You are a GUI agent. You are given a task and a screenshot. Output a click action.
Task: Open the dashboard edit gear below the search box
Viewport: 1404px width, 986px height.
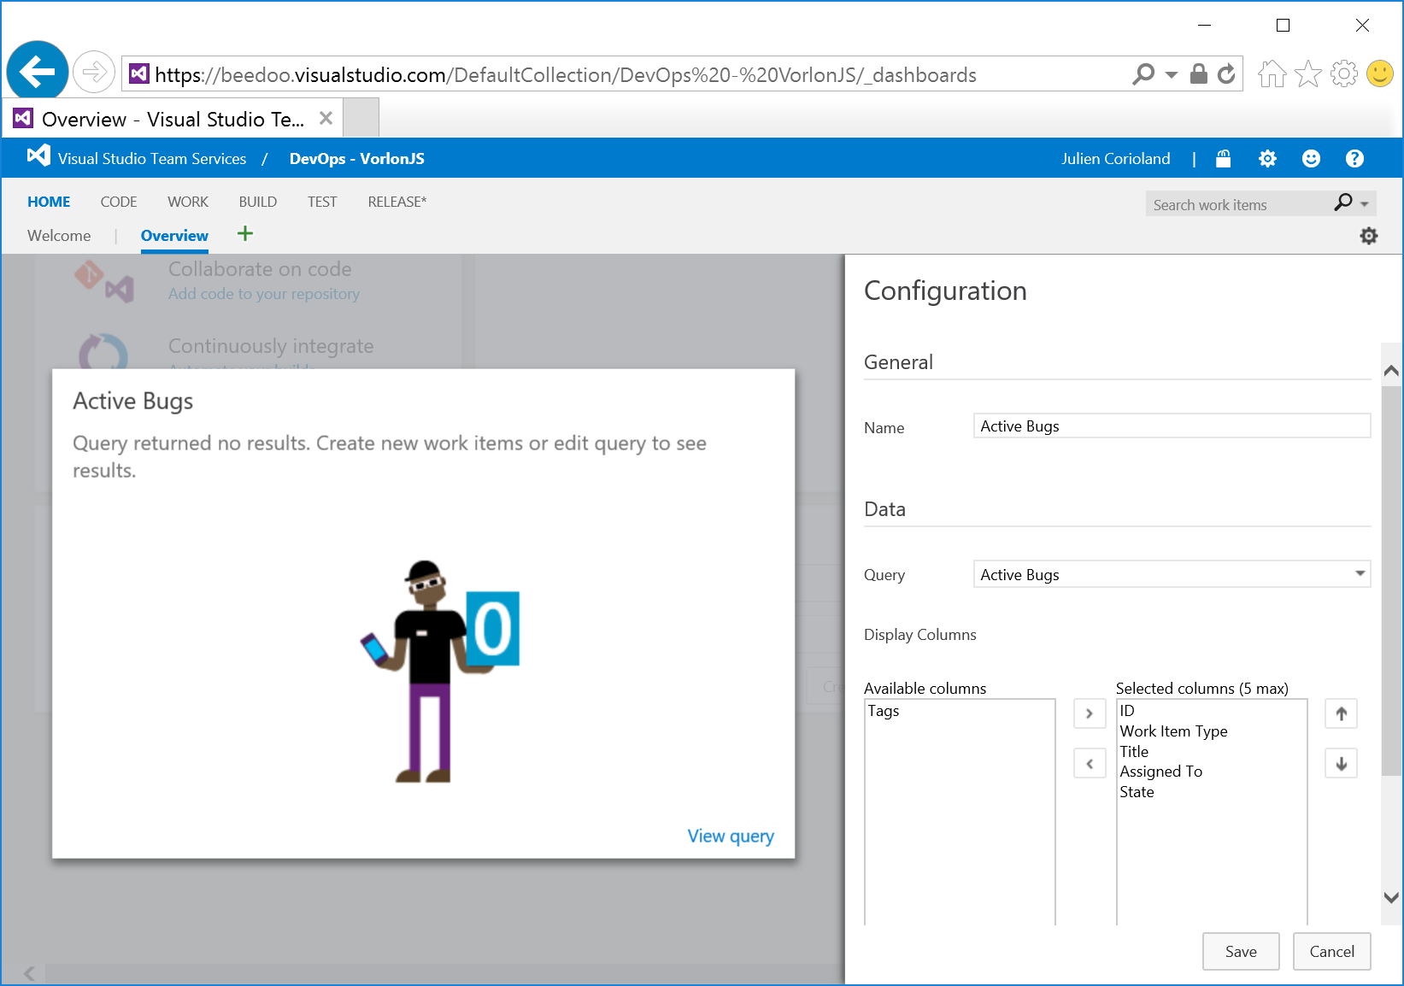tap(1368, 235)
